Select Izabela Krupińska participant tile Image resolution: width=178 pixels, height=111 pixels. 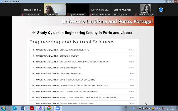pos(123,10)
